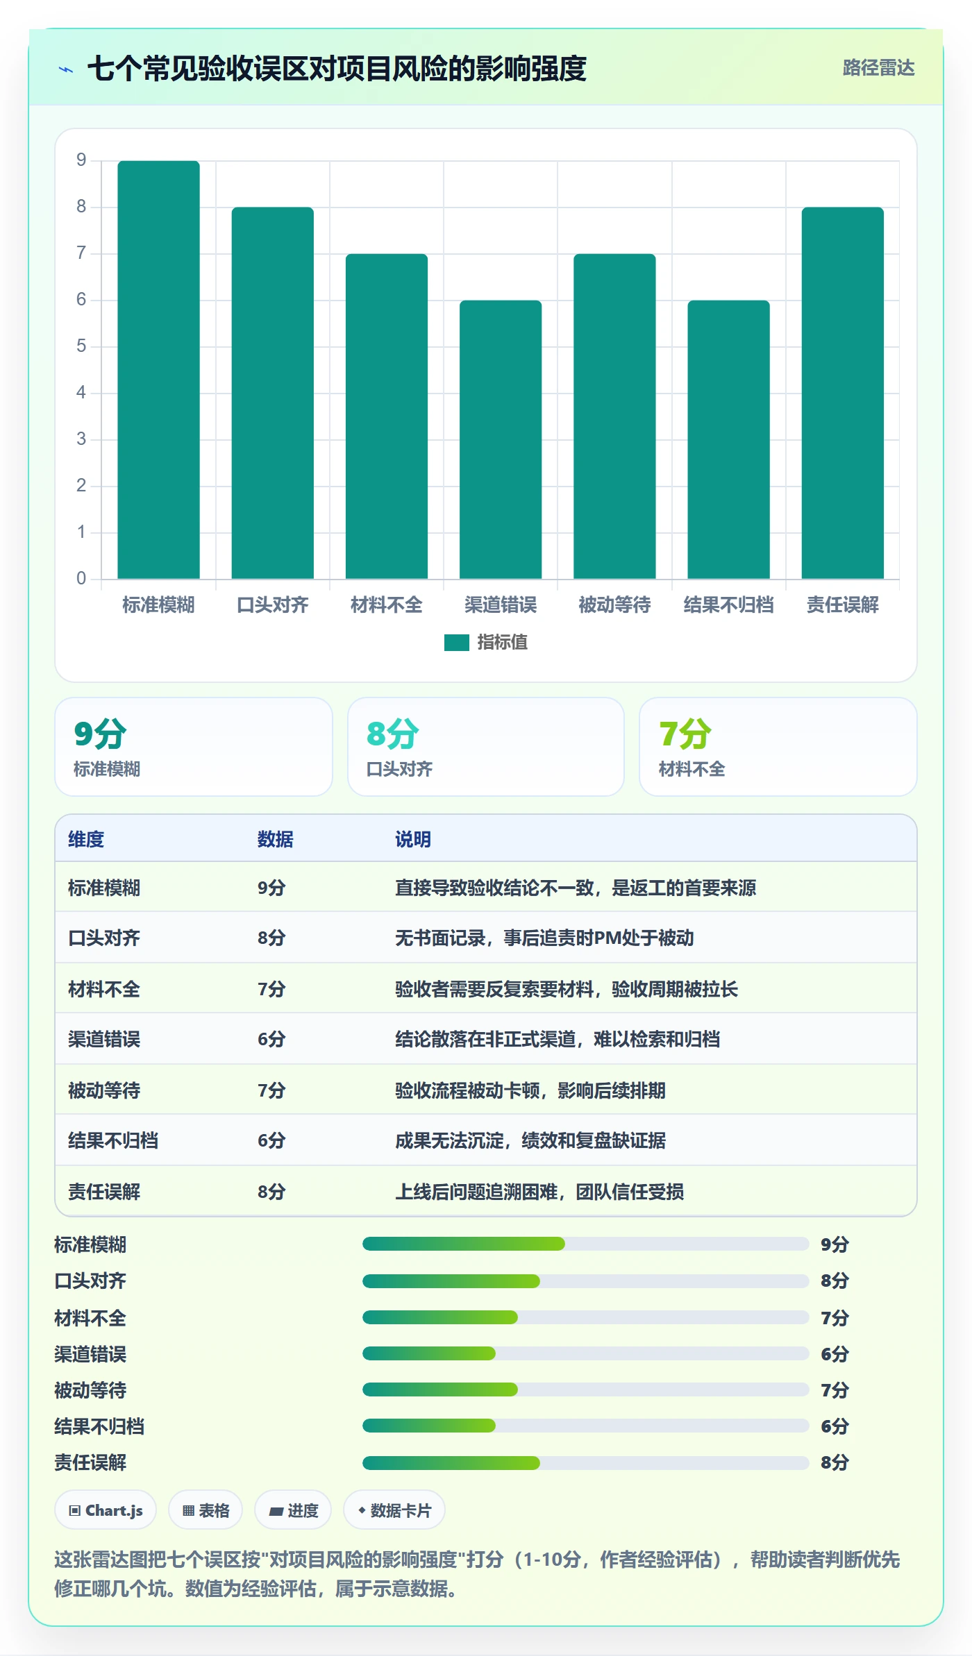This screenshot has width=972, height=1656.
Task: Click the 责任误解 chart bar
Action: pyautogui.click(x=843, y=393)
